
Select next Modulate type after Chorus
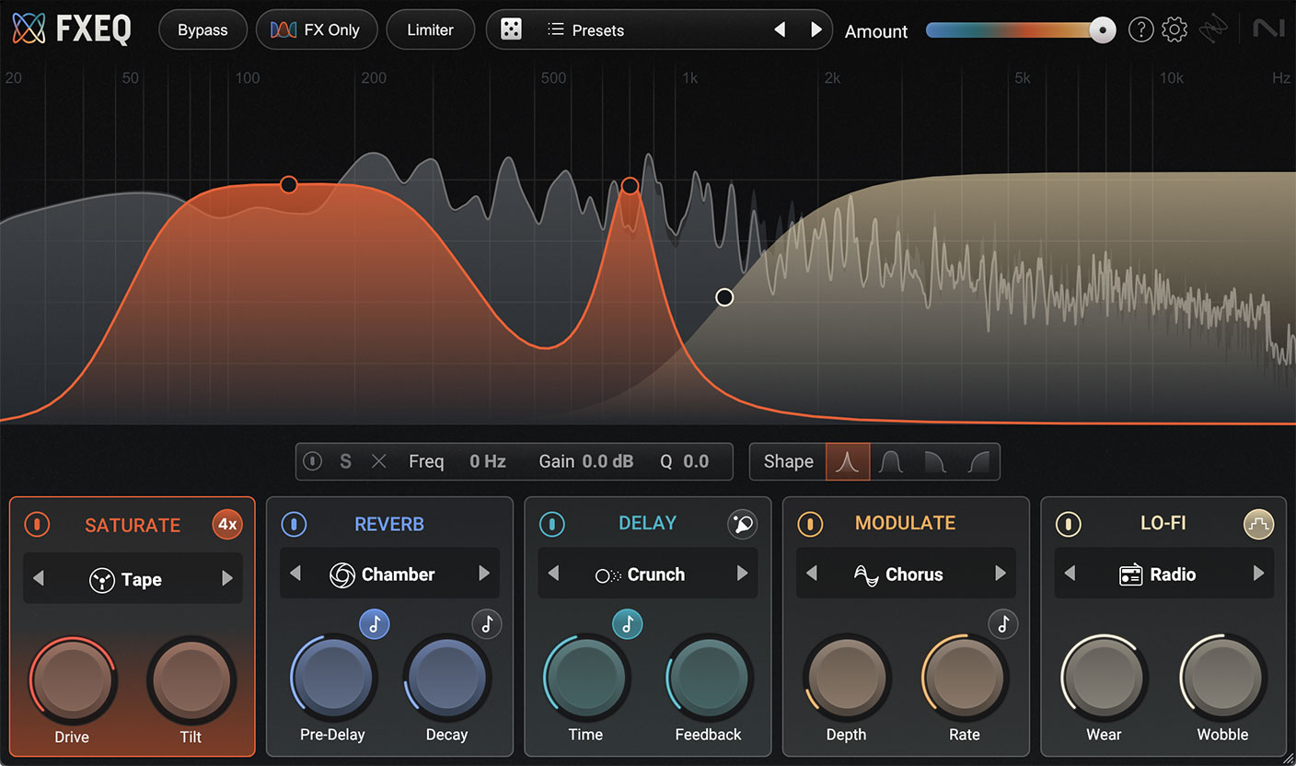pos(1001,574)
